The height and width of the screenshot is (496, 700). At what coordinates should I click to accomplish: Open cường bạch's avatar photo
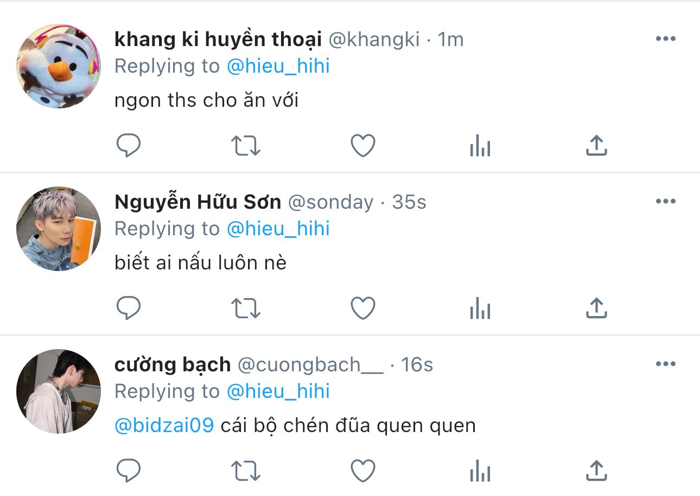point(59,391)
